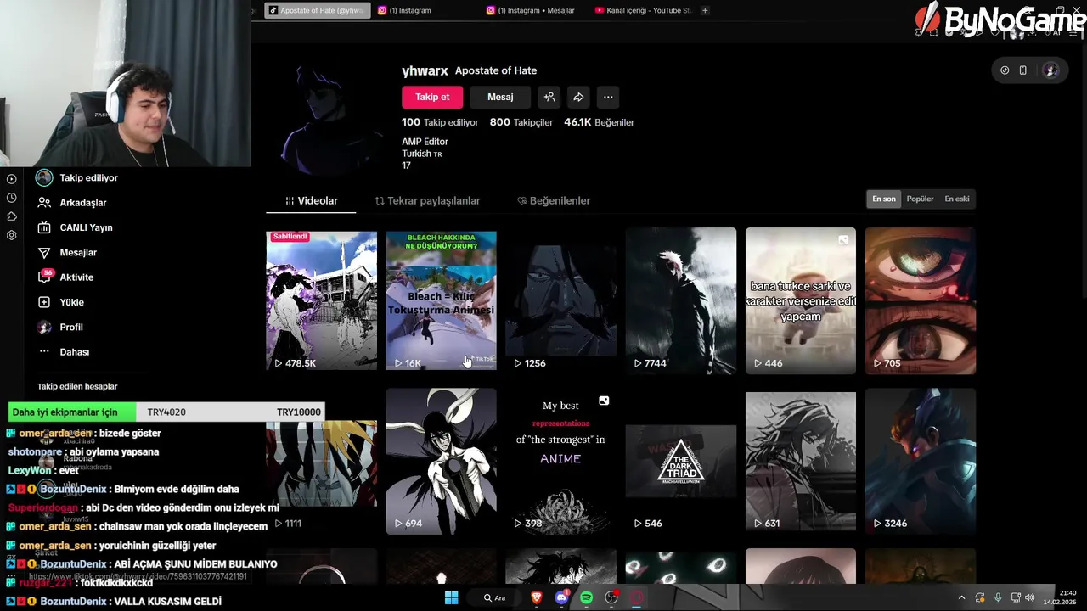This screenshot has width=1087, height=611.
Task: Click the pink Takip et button
Action: tap(432, 97)
